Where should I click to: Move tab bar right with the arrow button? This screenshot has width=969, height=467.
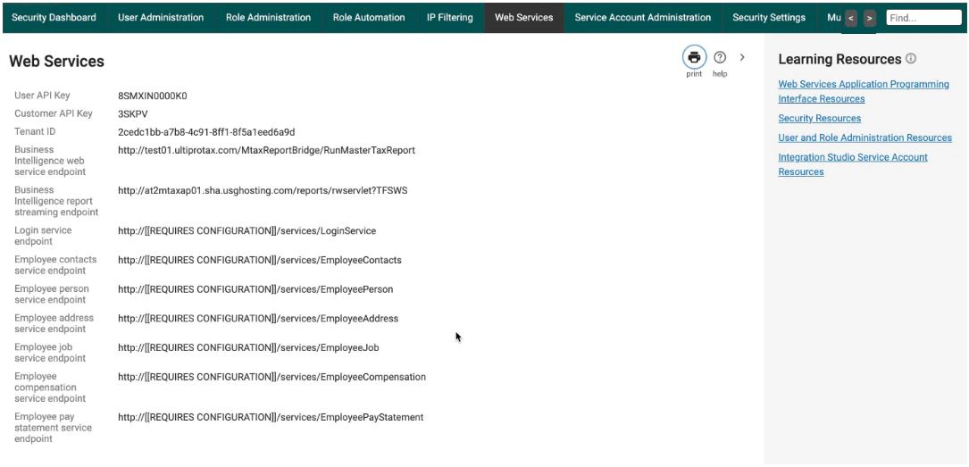tap(870, 18)
